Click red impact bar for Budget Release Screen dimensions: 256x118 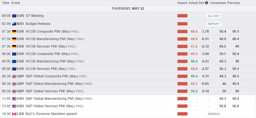182,24
